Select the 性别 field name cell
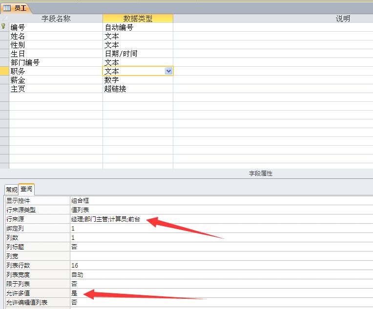This screenshot has height=309, width=373. point(56,45)
